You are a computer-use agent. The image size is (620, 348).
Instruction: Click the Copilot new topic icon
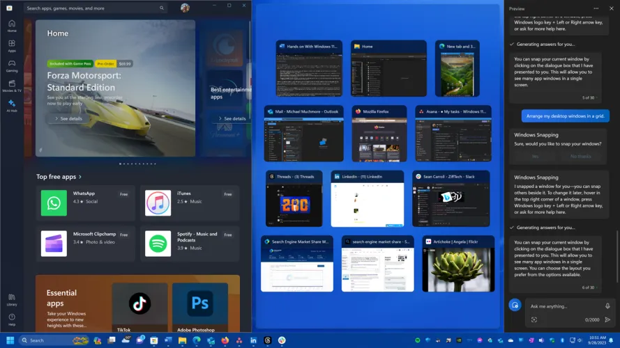[x=515, y=305]
